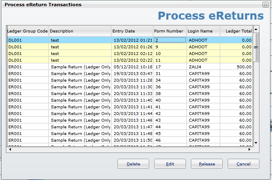Image resolution: width=272 pixels, height=180 pixels.
Task: Click the vertical scrollbar up arrow
Action: coord(256,29)
